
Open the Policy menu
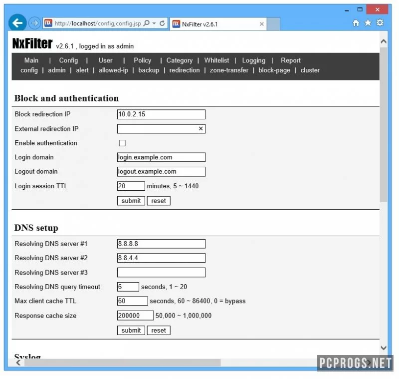click(x=143, y=60)
